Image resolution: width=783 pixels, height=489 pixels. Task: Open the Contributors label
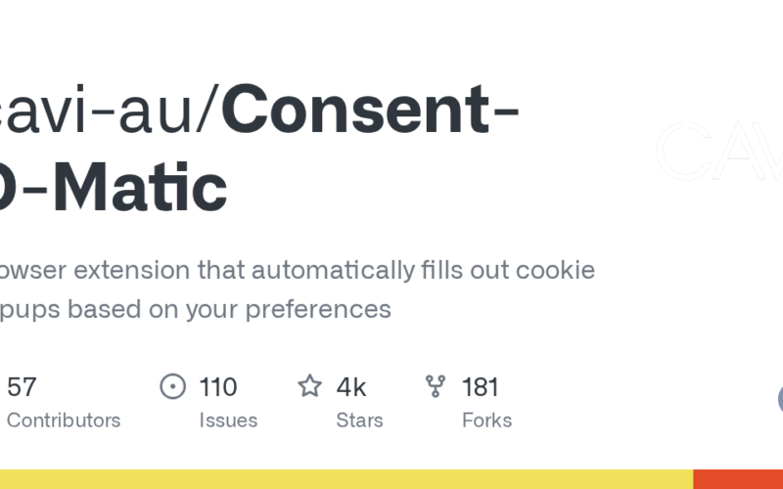tap(64, 421)
